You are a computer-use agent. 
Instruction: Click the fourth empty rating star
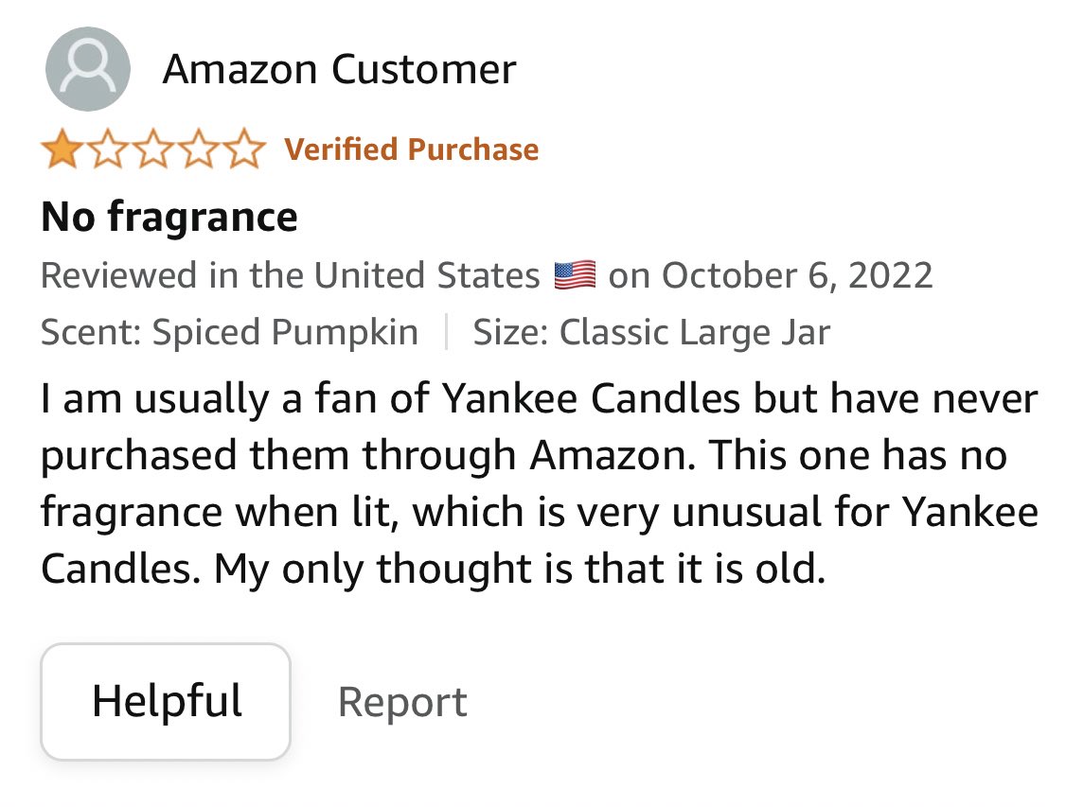point(200,150)
